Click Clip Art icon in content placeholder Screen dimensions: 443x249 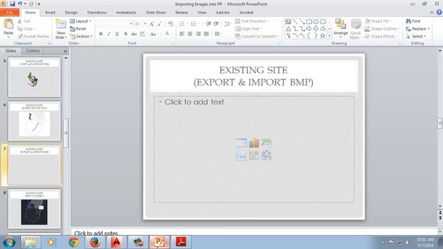254,155
